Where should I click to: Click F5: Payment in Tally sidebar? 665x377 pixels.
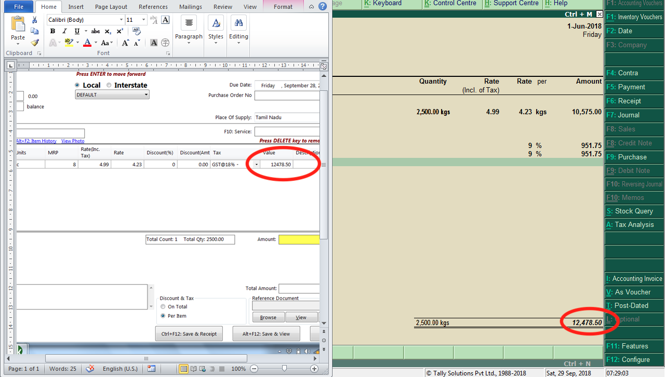[634, 87]
